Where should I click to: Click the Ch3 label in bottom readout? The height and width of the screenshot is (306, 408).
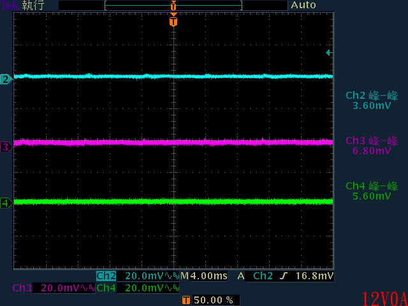(x=22, y=288)
